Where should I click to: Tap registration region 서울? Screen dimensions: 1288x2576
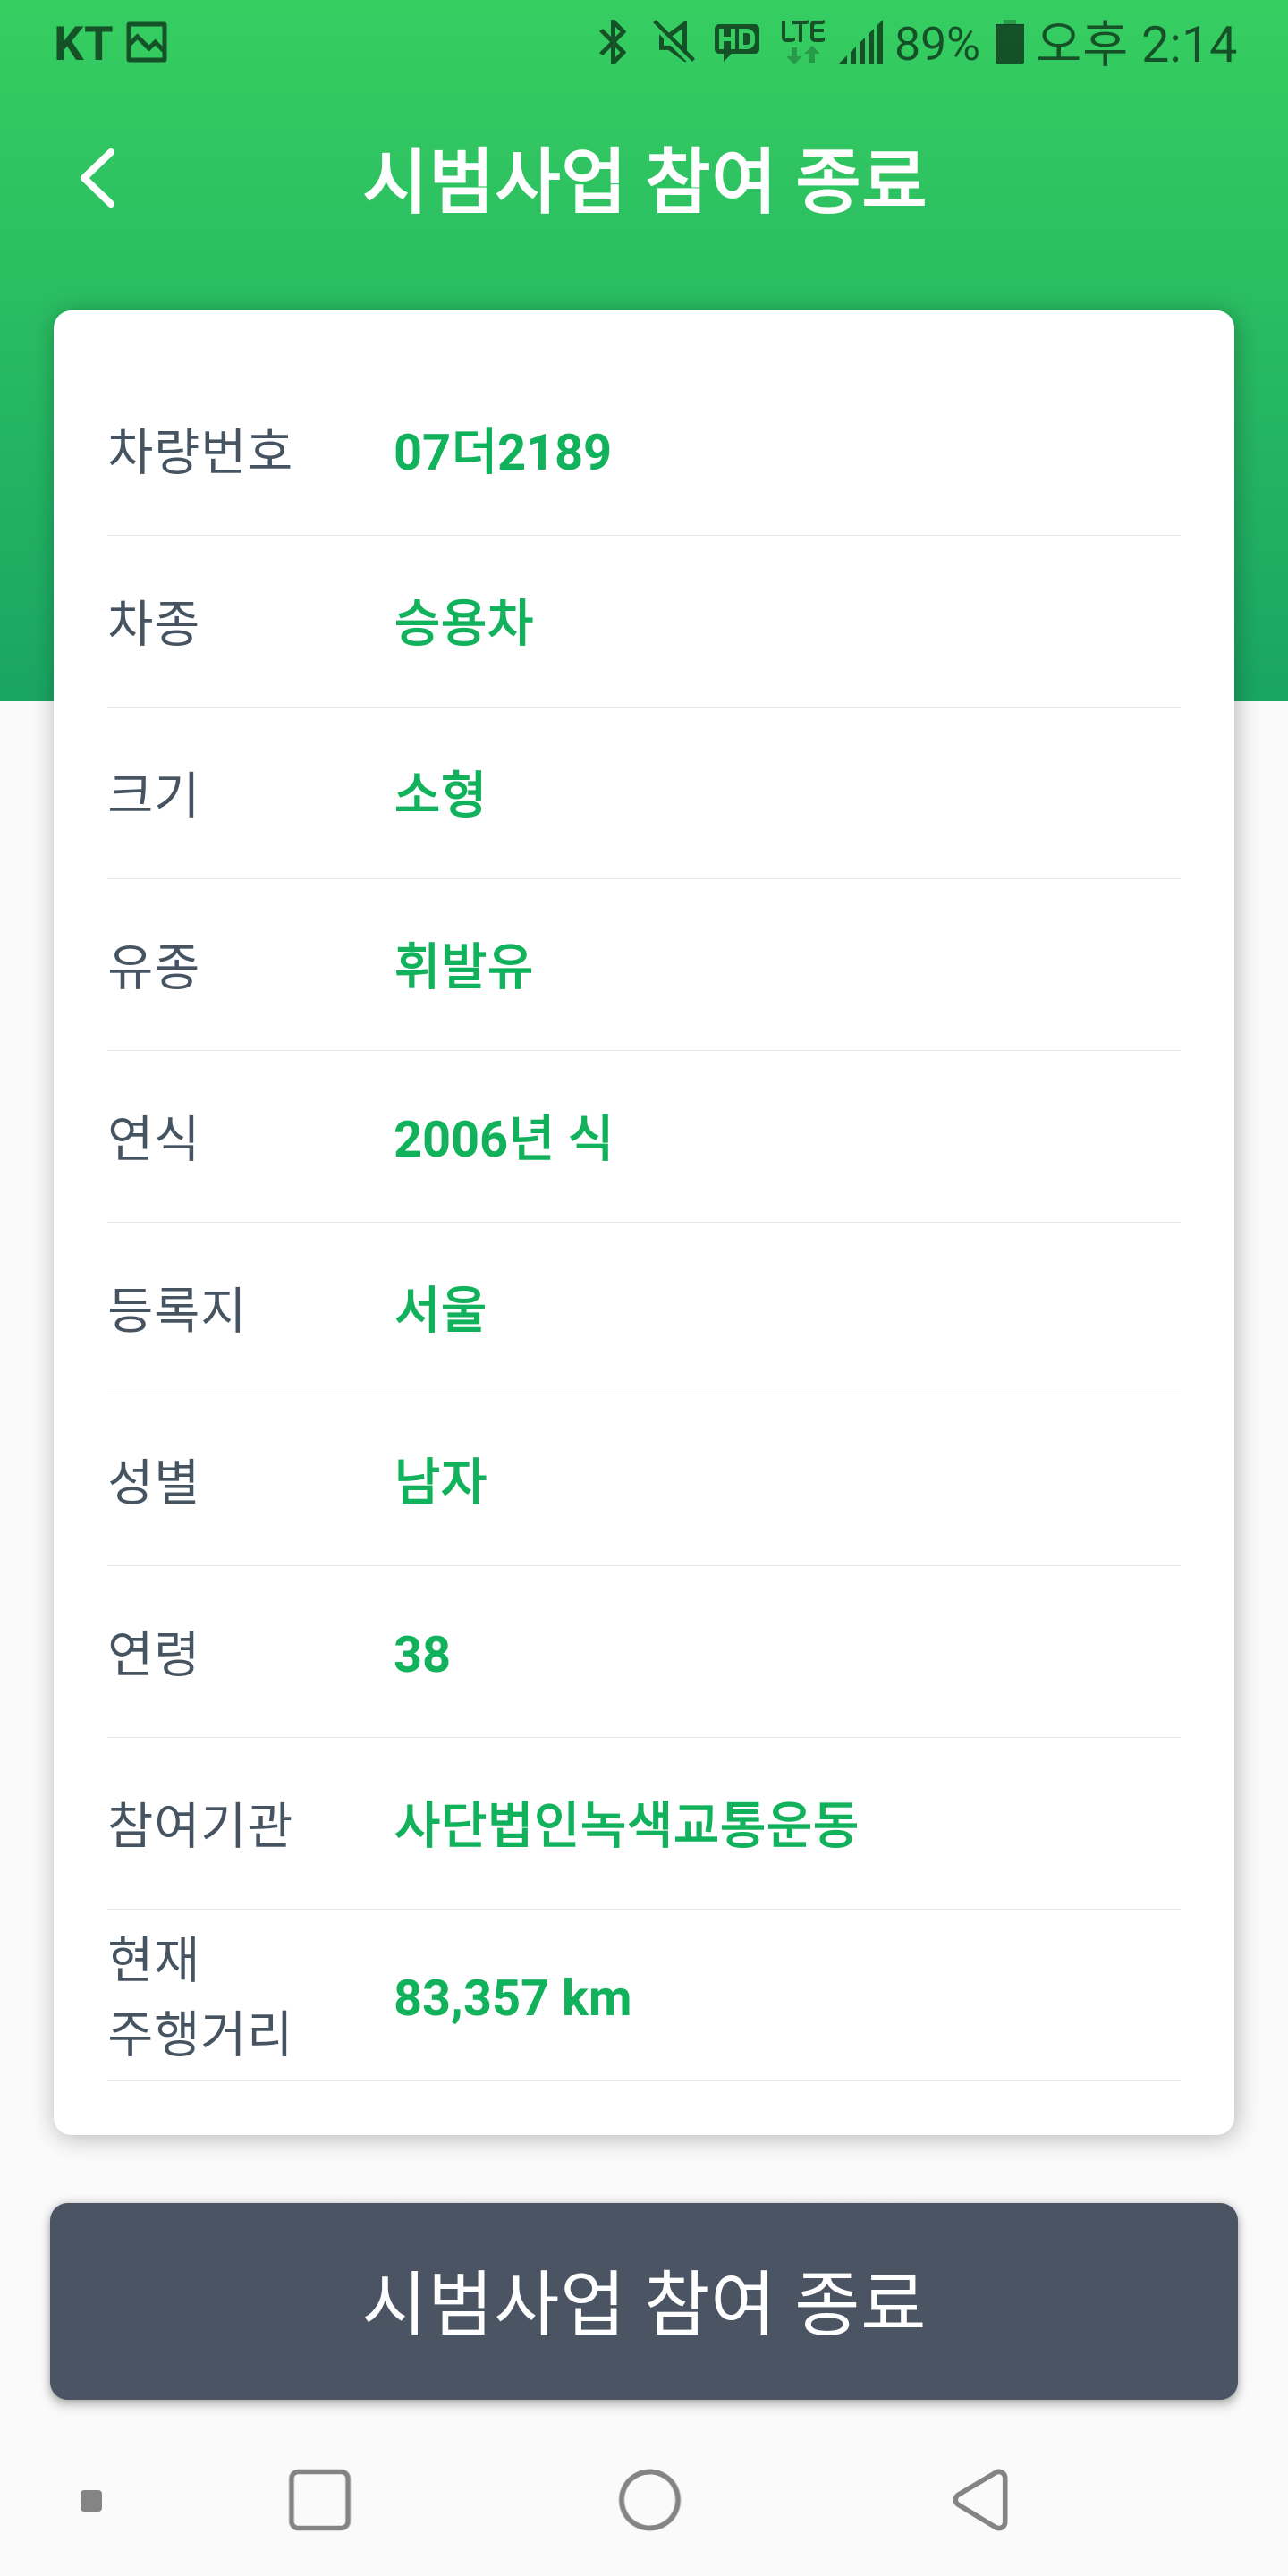pyautogui.click(x=440, y=1309)
